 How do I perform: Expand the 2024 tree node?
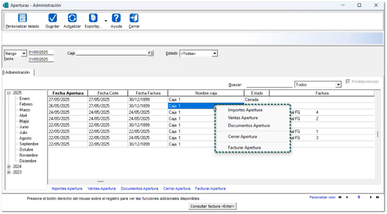(9, 167)
